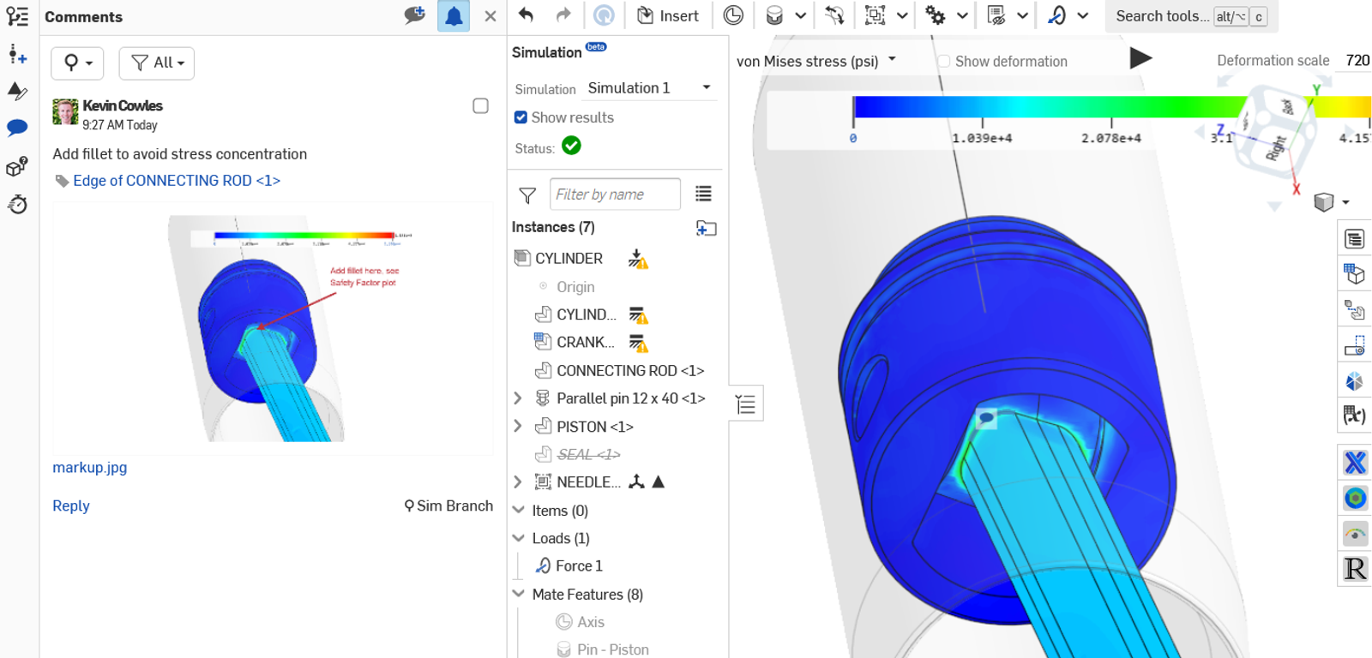Open the Comments speech bubble in left sidebar
Image resolution: width=1372 pixels, height=658 pixels.
(17, 129)
